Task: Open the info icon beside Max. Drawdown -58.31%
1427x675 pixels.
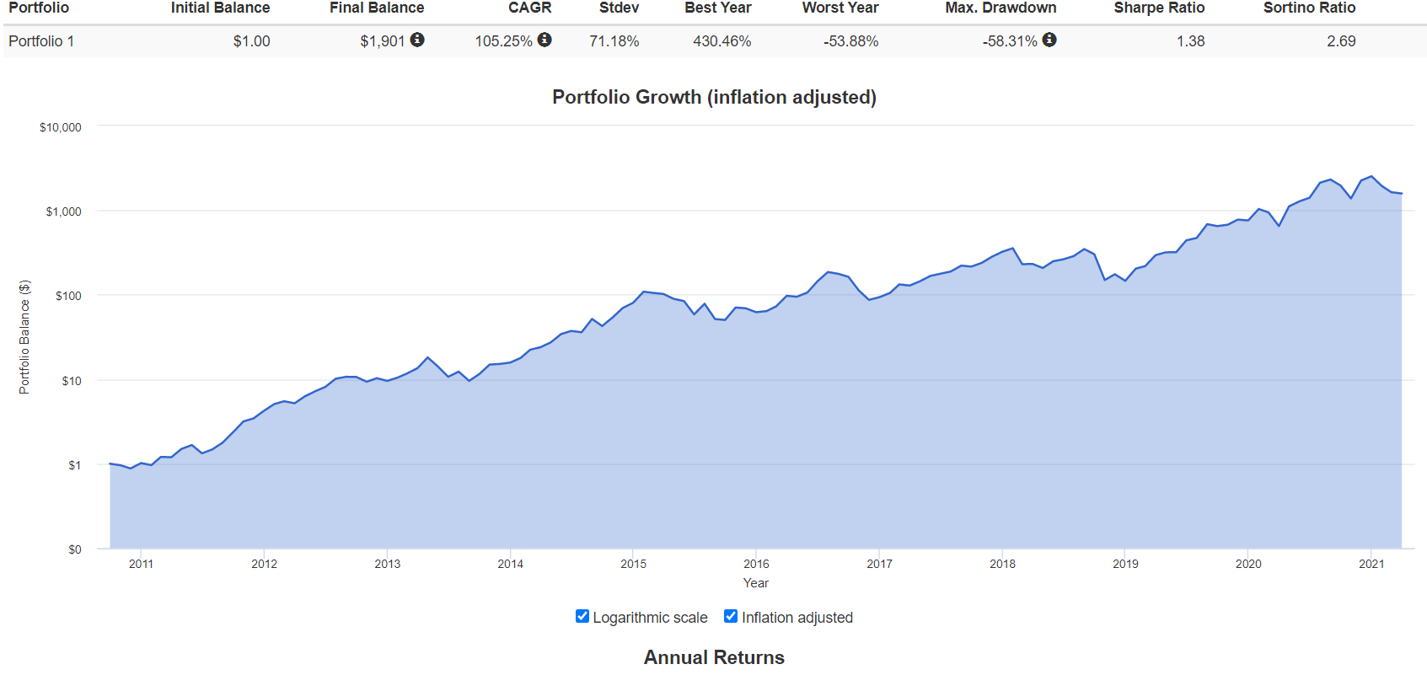Action: click(1049, 40)
